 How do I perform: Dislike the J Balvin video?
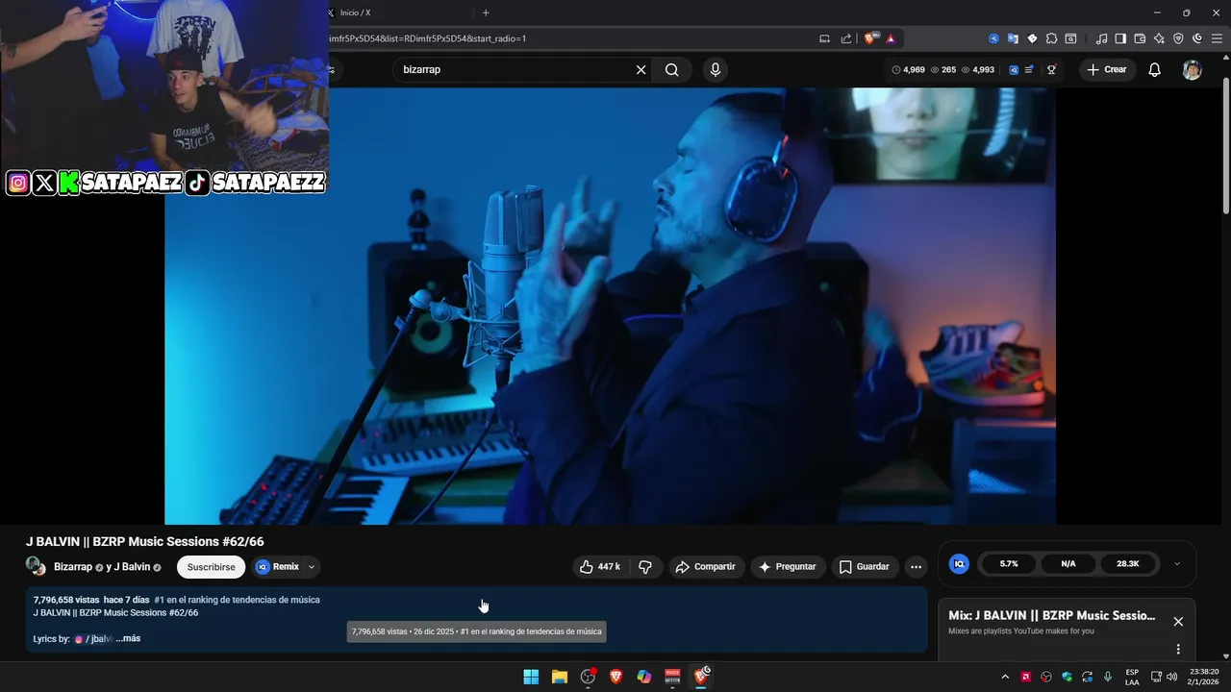(645, 567)
